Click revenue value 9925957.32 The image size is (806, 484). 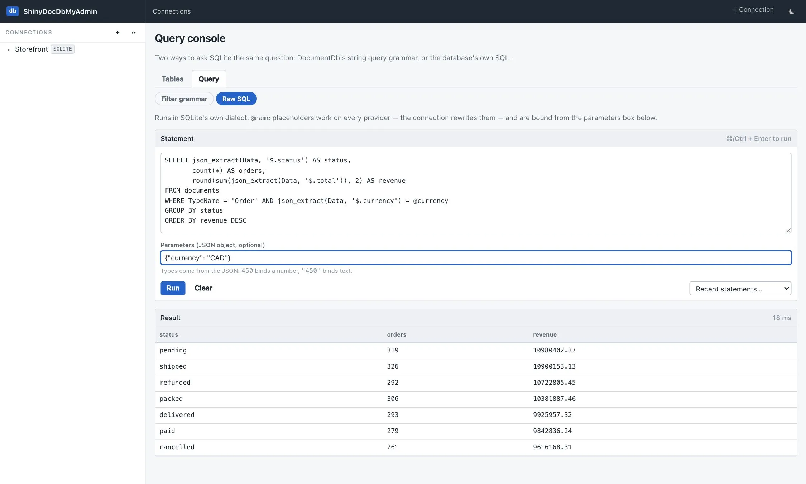pyautogui.click(x=552, y=415)
